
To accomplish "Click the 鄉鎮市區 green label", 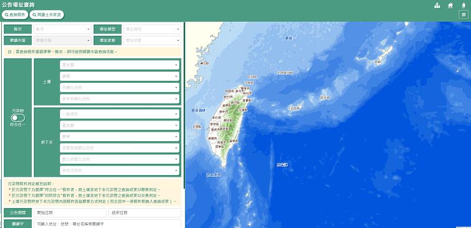I will (x=18, y=40).
